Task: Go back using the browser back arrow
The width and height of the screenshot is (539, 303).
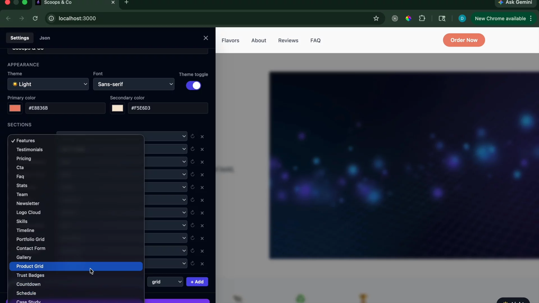Action: 8,19
